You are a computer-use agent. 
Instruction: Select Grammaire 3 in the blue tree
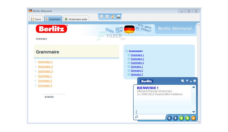coord(137,63)
